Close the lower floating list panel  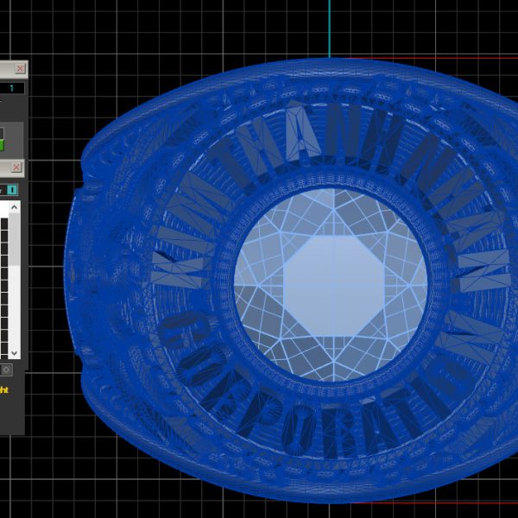16,167
